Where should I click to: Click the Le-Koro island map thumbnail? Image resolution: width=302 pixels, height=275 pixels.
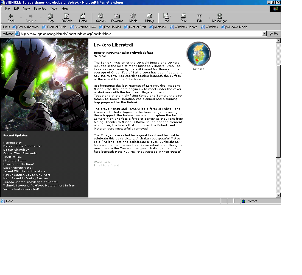pyautogui.click(x=198, y=54)
